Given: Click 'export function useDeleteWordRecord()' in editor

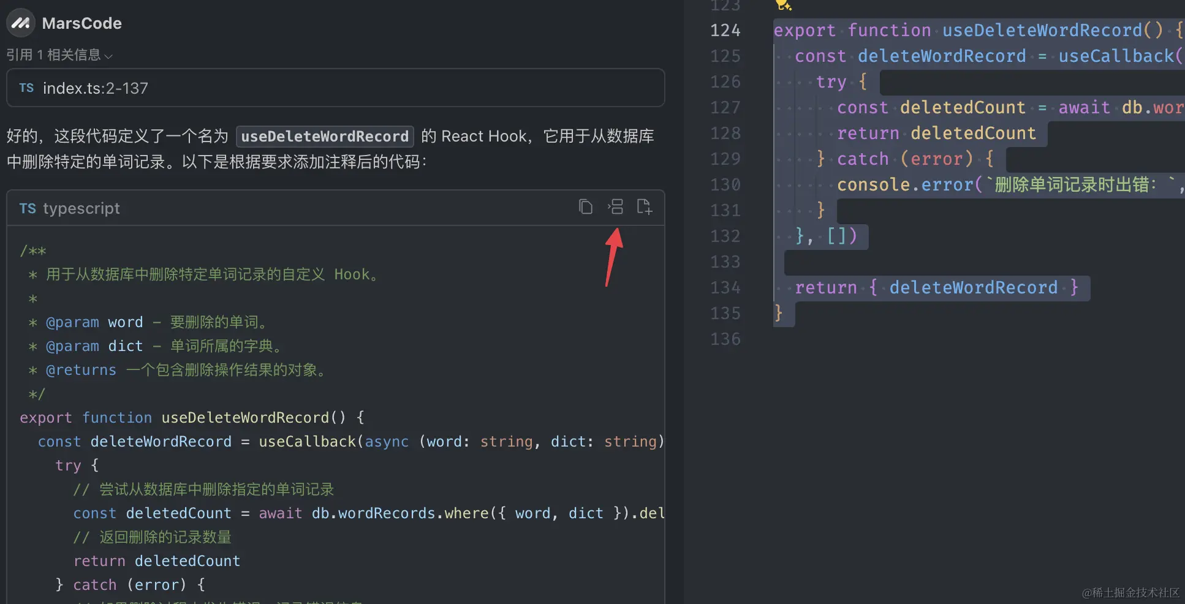Looking at the screenshot, I should click(x=968, y=30).
